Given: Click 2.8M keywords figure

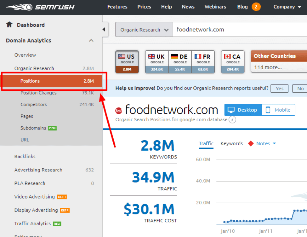Looking at the screenshot, I should click(x=157, y=146).
